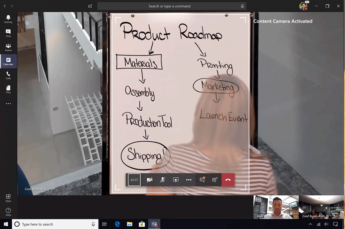Image resolution: width=345 pixels, height=229 pixels.
Task: Show more apps via the sidebar ellipsis
Action: pyautogui.click(x=8, y=103)
